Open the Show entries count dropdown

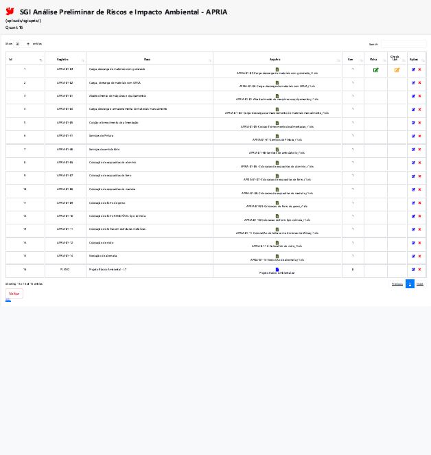point(22,44)
